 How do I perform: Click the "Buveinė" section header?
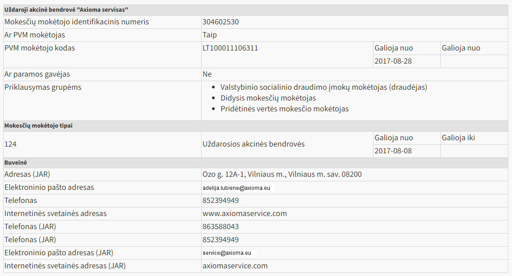click(x=14, y=162)
